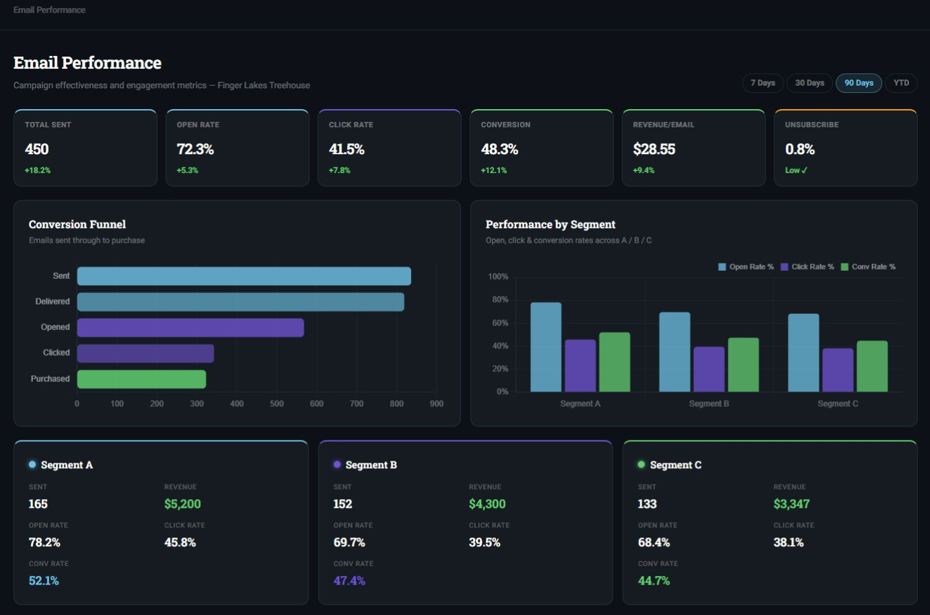Click the Low status under Unsubscribe
Viewport: 930px width, 615px height.
(796, 170)
